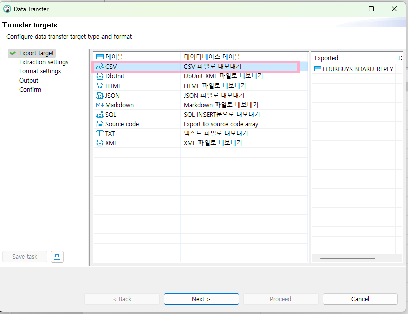Click the Exported column header
The image size is (408, 314).
(326, 58)
